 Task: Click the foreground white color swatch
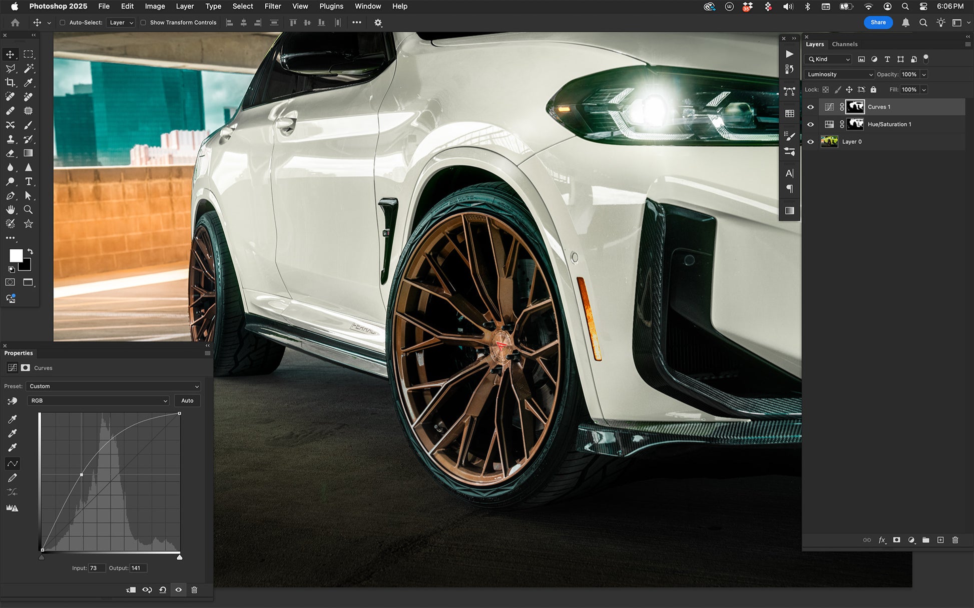(16, 255)
